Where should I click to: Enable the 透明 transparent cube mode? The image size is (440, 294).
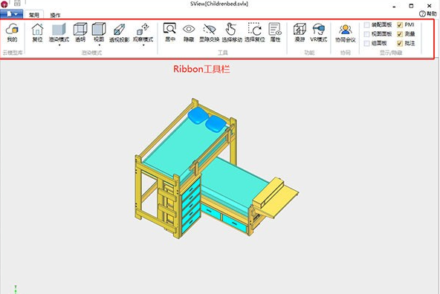[x=80, y=33]
